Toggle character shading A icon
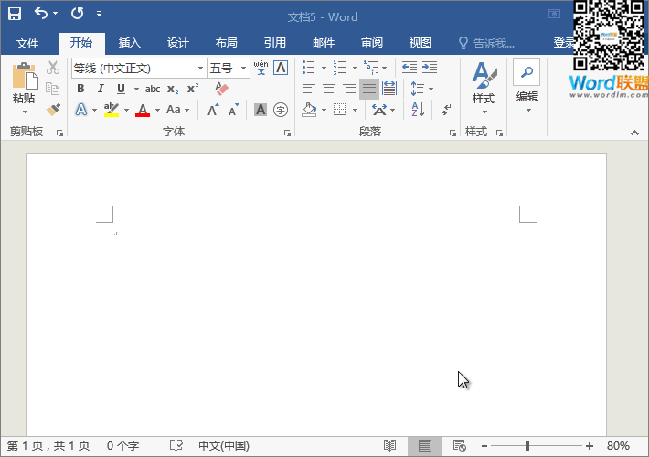The height and width of the screenshot is (457, 649). (x=261, y=110)
